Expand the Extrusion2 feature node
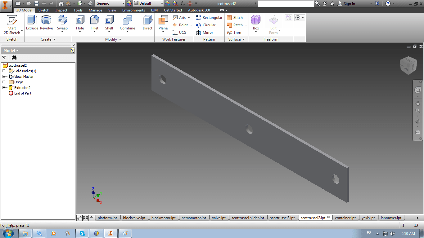The image size is (424, 238). (x=4, y=88)
